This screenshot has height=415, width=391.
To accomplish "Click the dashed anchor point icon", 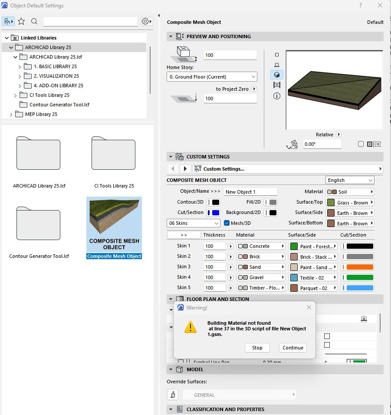I will point(378,144).
